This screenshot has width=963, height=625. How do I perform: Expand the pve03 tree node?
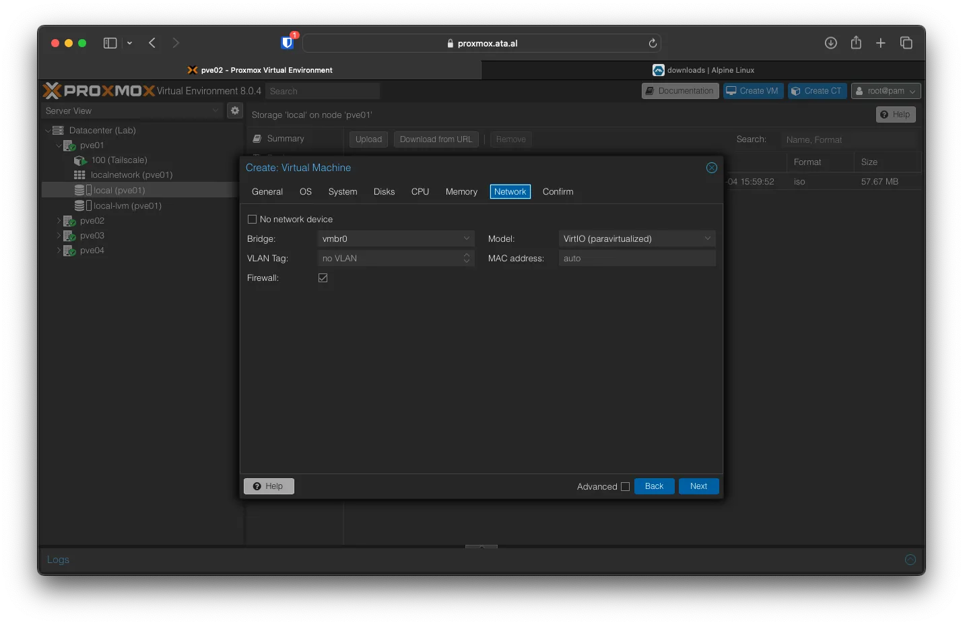(59, 236)
